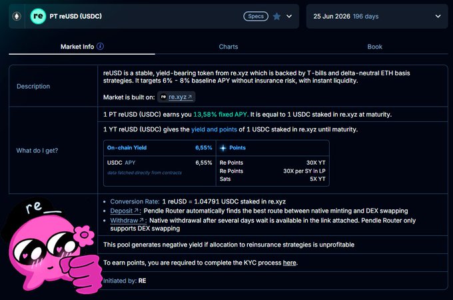Favorite market with the star icon
Screen dimensions: 453x300
point(276,16)
